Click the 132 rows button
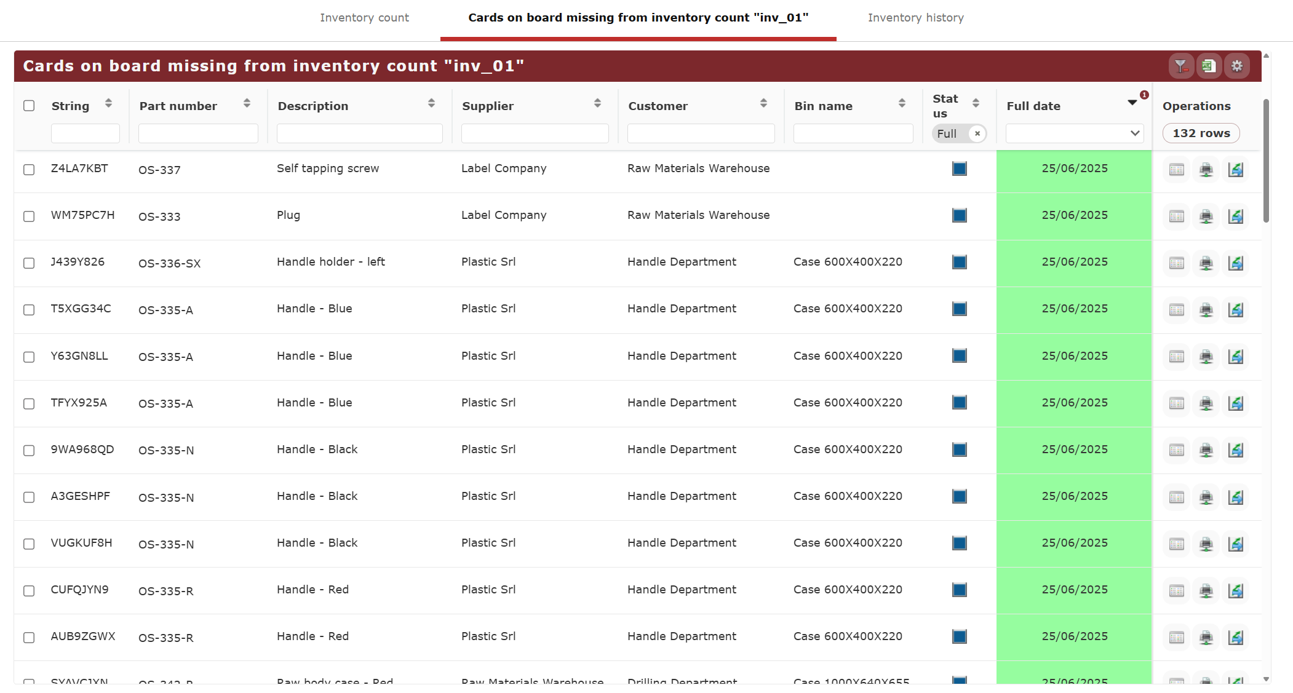Viewport: 1293px width, 693px height. point(1201,133)
